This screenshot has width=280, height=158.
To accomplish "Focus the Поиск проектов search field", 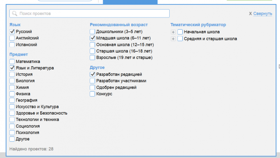I will (89, 13).
